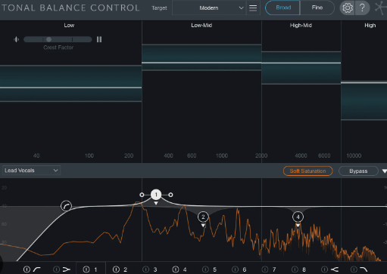This screenshot has height=274, width=387.
Task: Click right bandwidth handle of node 1
Action: tap(170, 195)
